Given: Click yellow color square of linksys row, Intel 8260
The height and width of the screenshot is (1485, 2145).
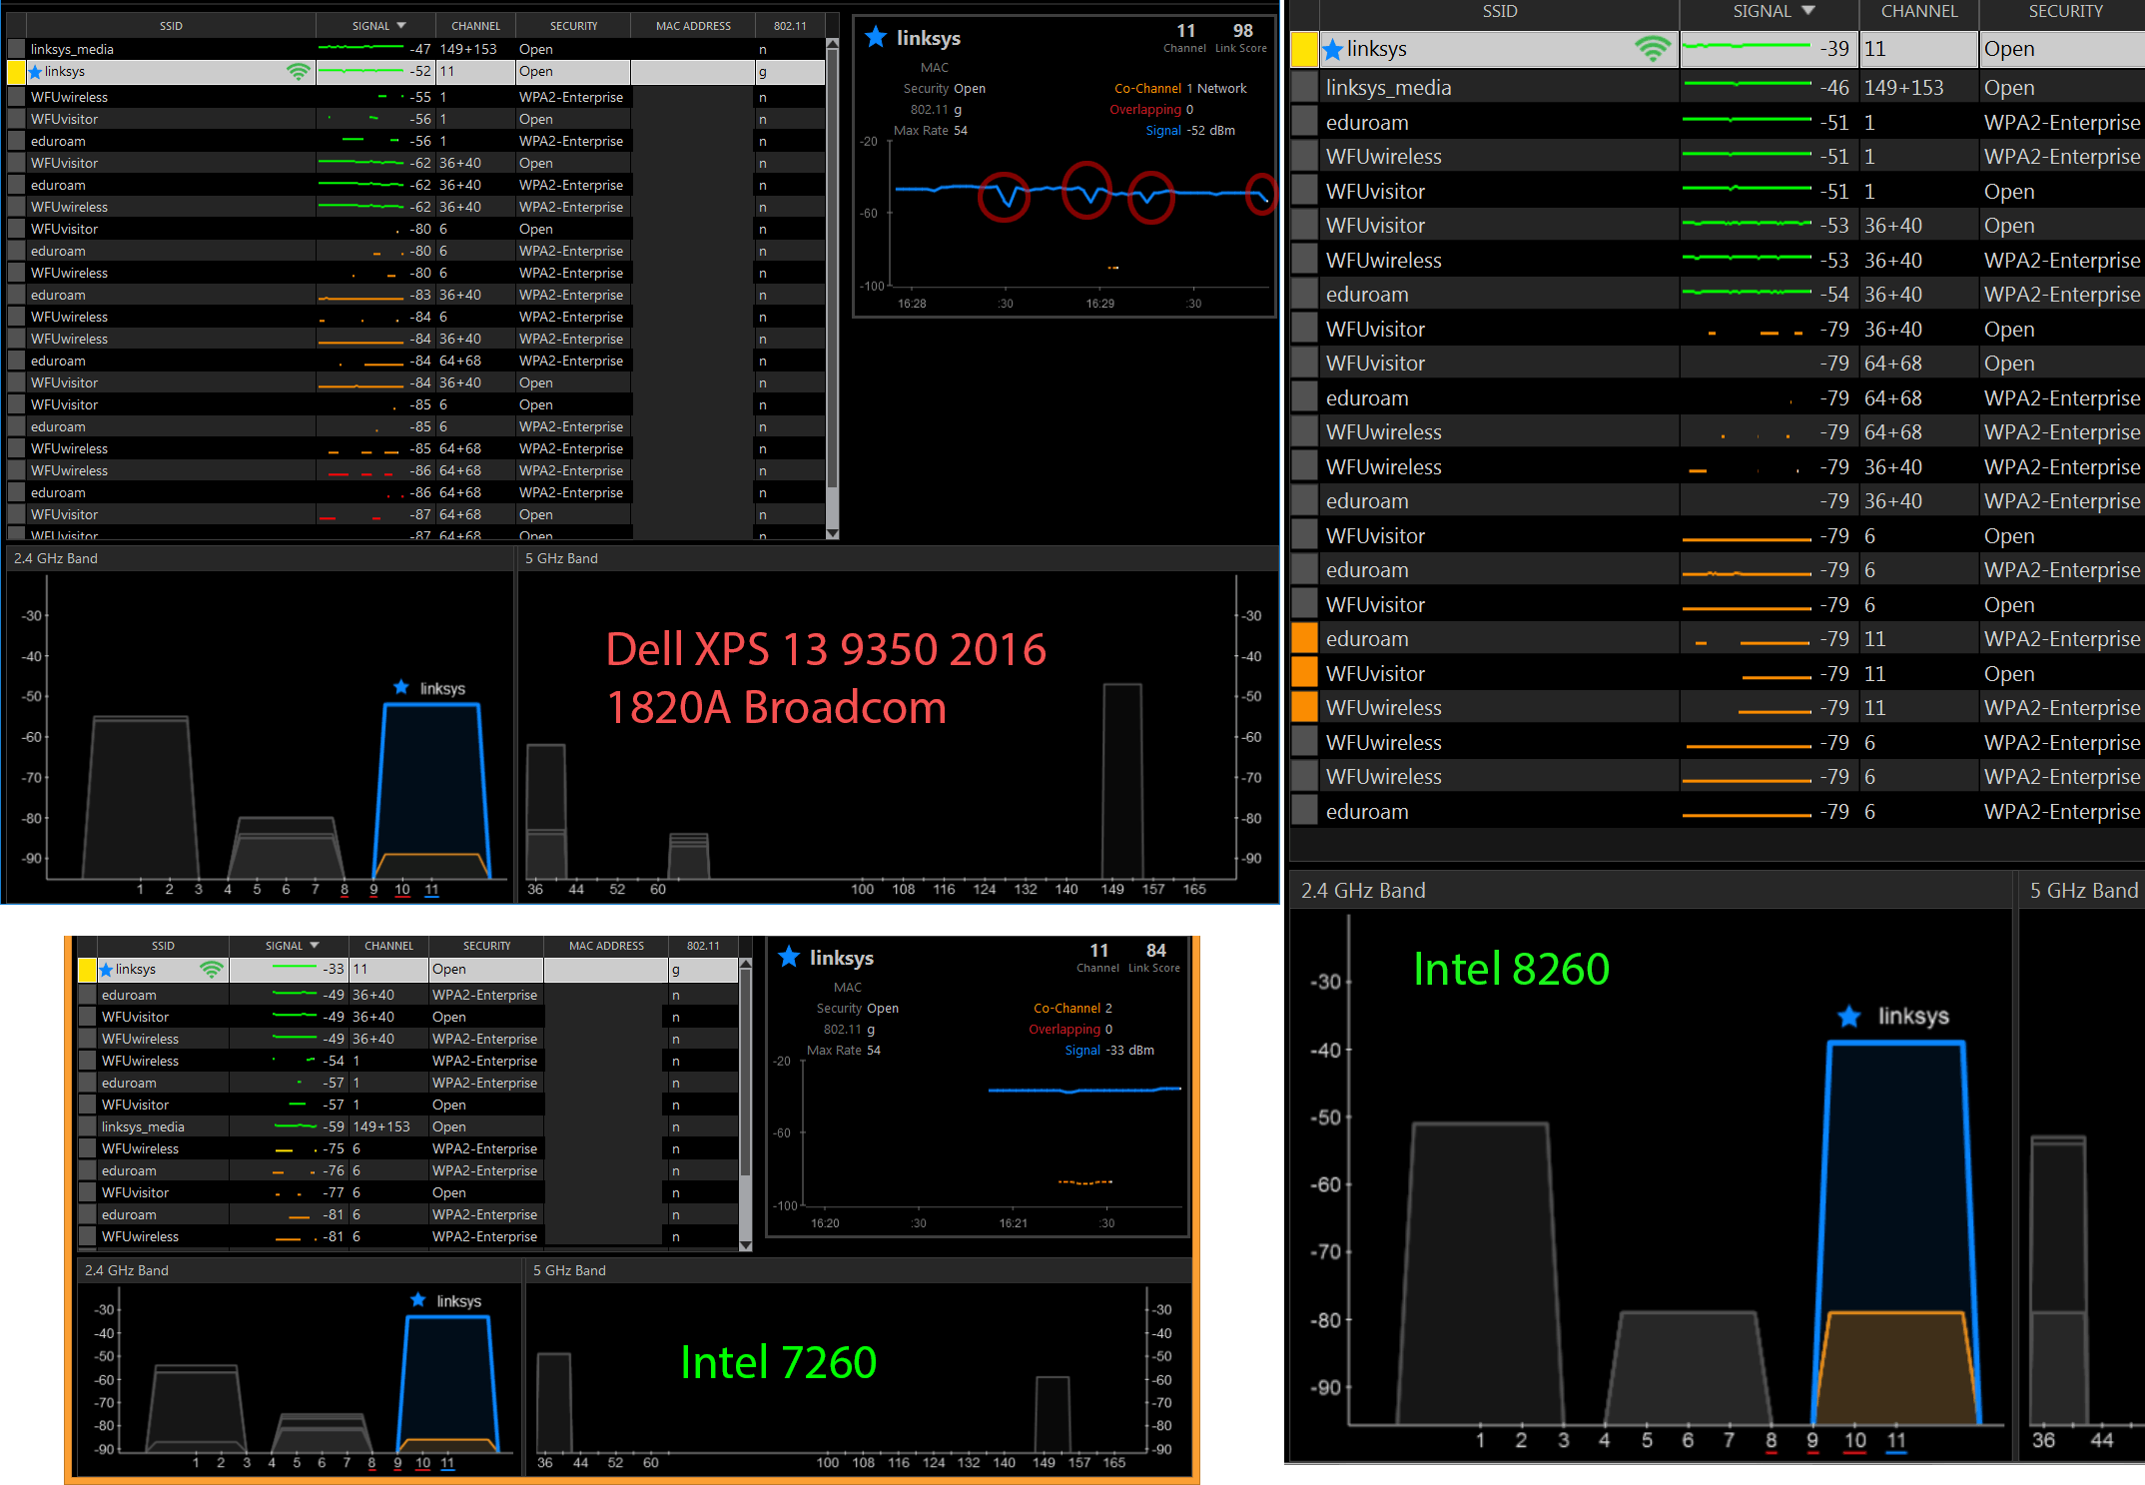Looking at the screenshot, I should (x=1304, y=49).
